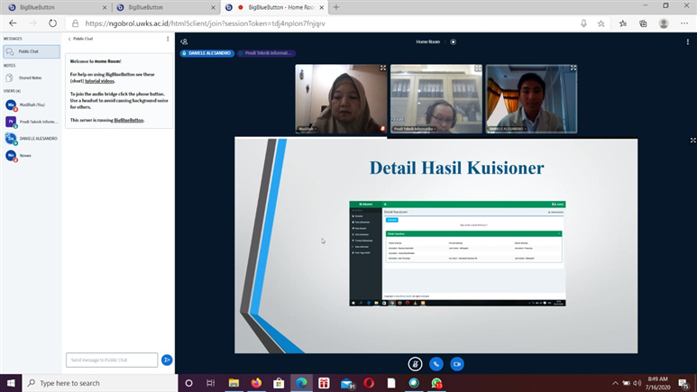Fullscreen the Prodi Teknik Informatika webcam
697x392 pixels.
[x=478, y=68]
